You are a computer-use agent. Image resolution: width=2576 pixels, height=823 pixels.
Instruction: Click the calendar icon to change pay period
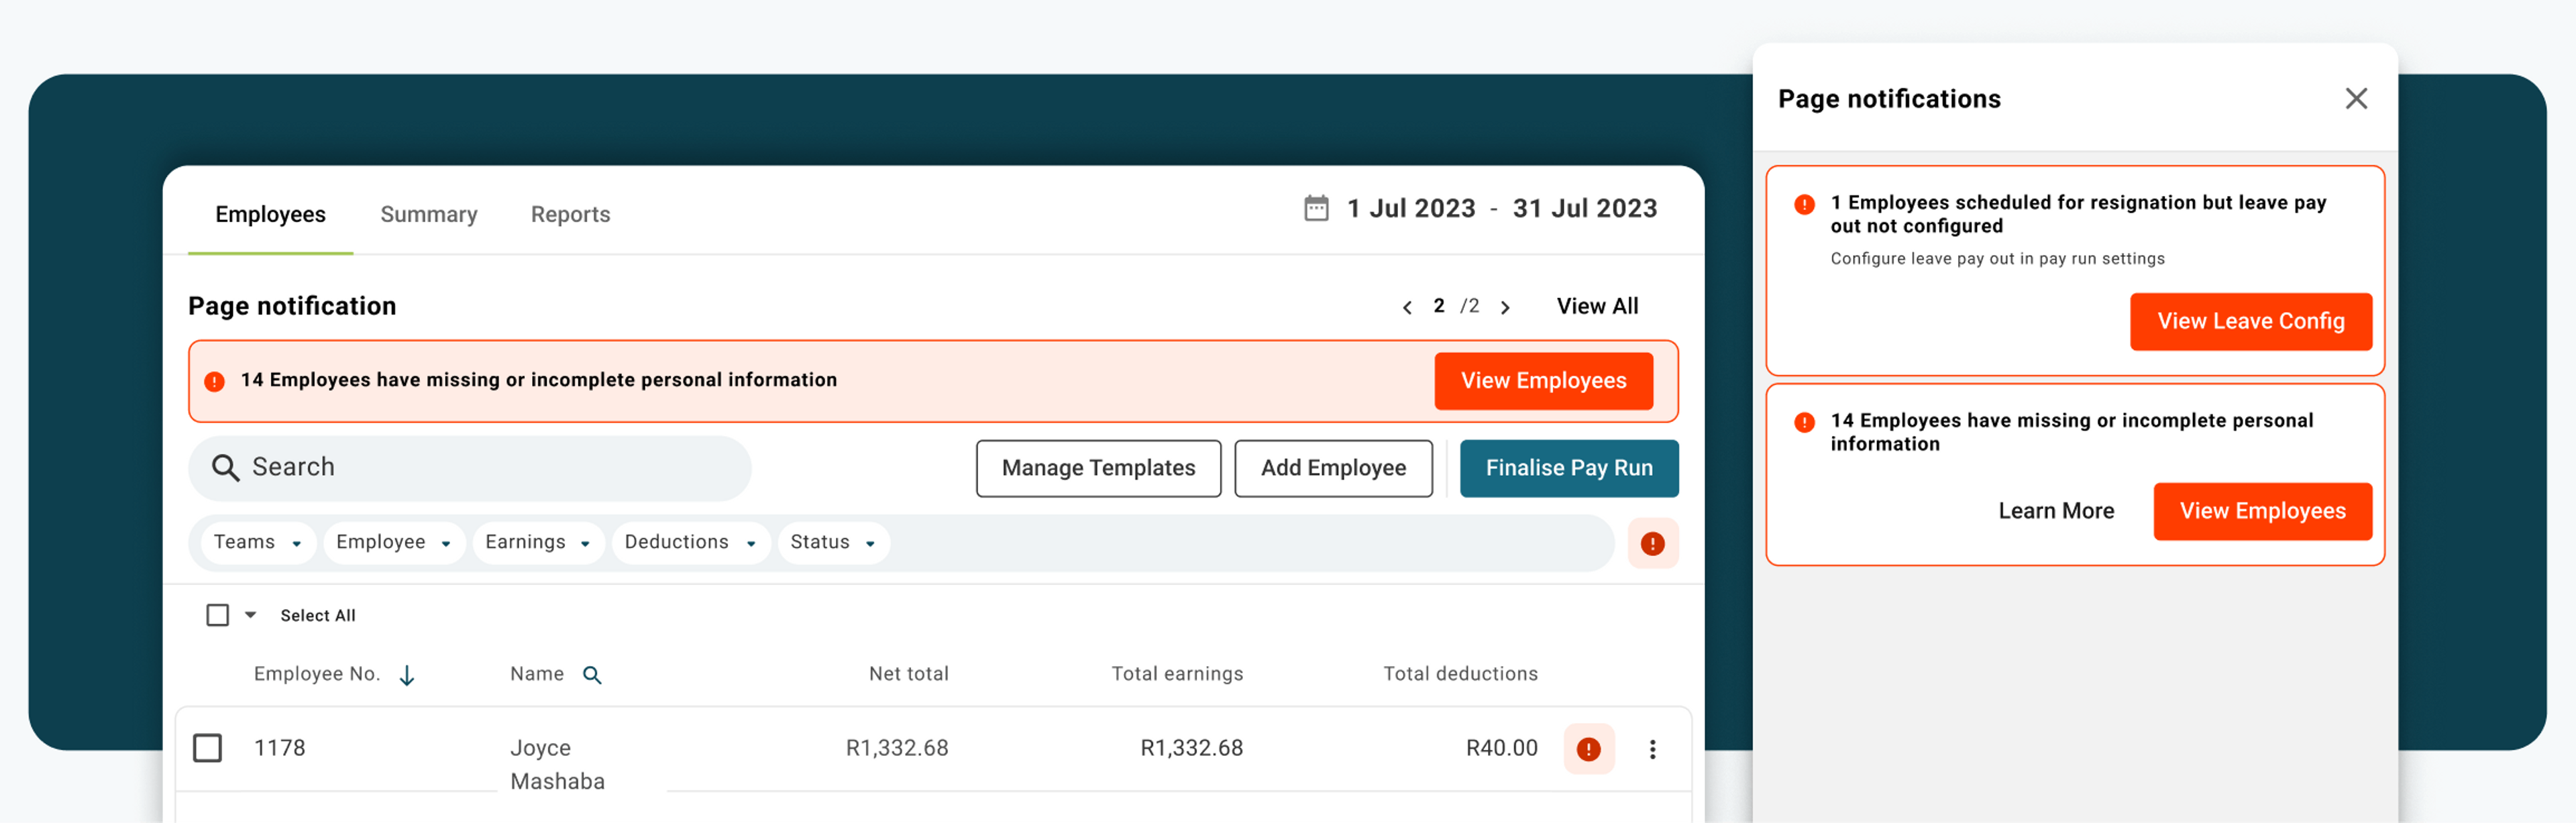coord(1314,210)
